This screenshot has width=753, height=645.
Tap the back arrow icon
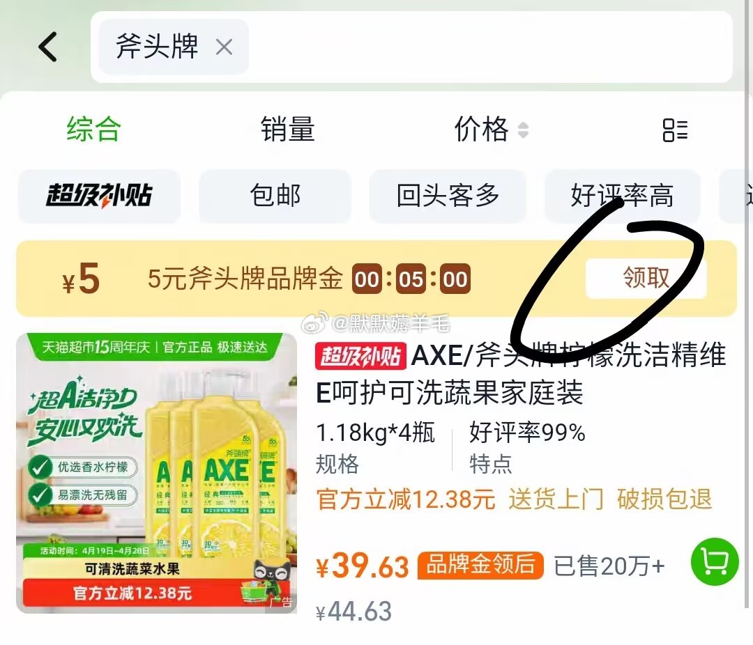tap(47, 47)
